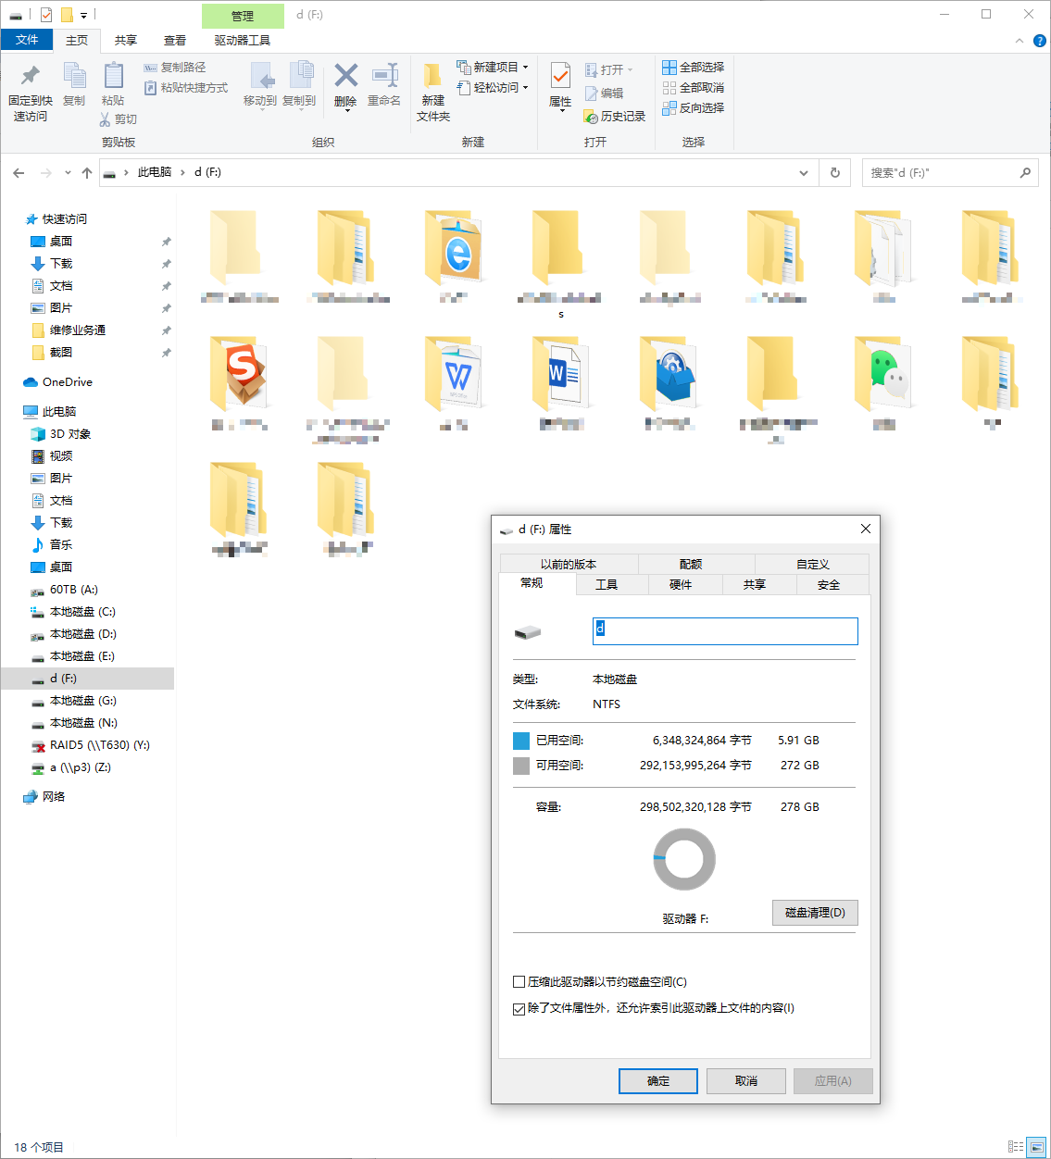Enable the compress this drive (压缩此驱动器) checkbox

(519, 982)
